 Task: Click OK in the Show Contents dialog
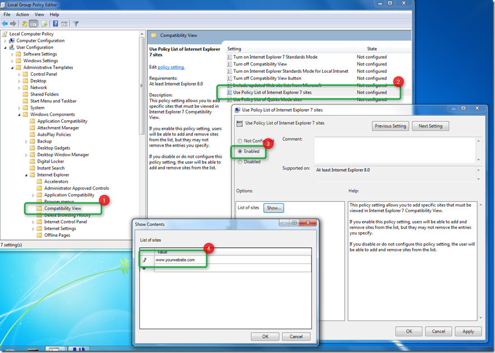265,337
